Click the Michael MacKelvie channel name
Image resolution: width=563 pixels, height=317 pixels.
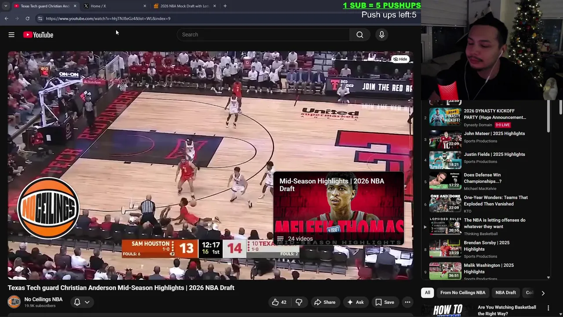tap(480, 188)
